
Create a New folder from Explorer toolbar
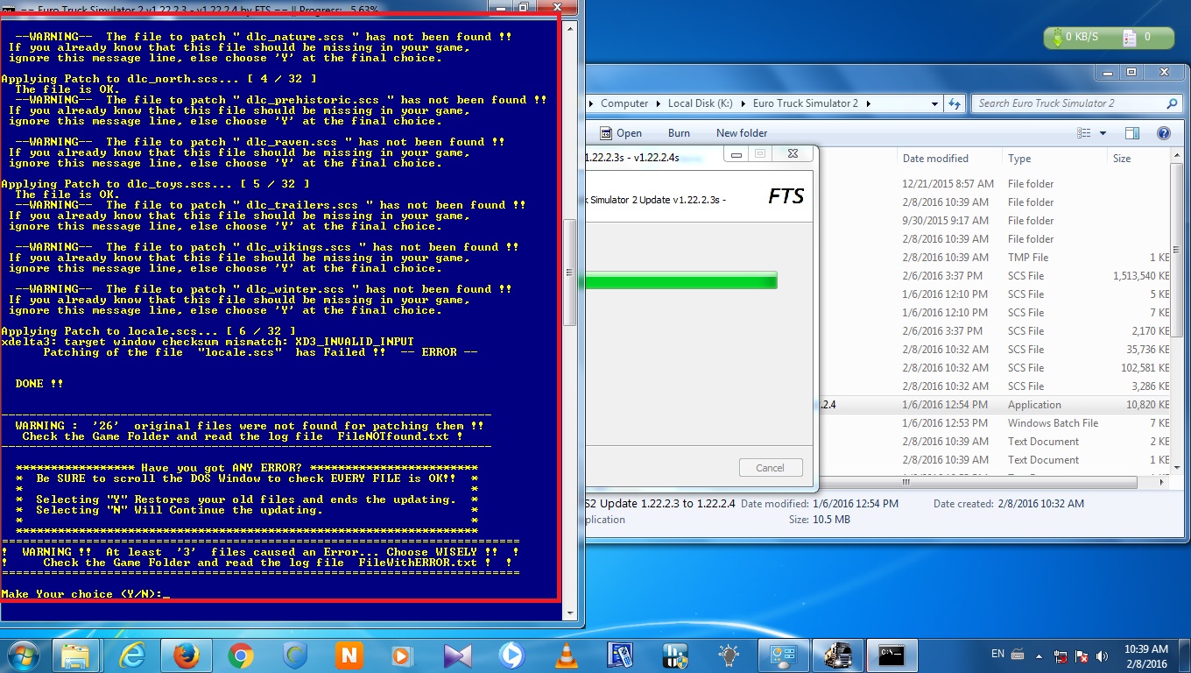742,133
